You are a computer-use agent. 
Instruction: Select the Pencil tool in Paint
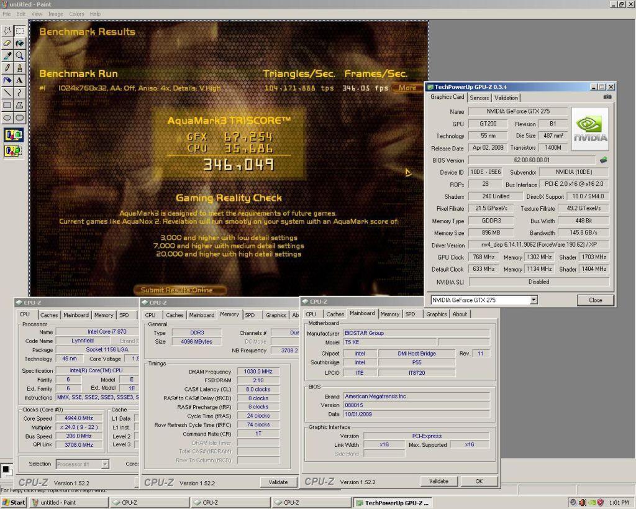click(x=7, y=68)
